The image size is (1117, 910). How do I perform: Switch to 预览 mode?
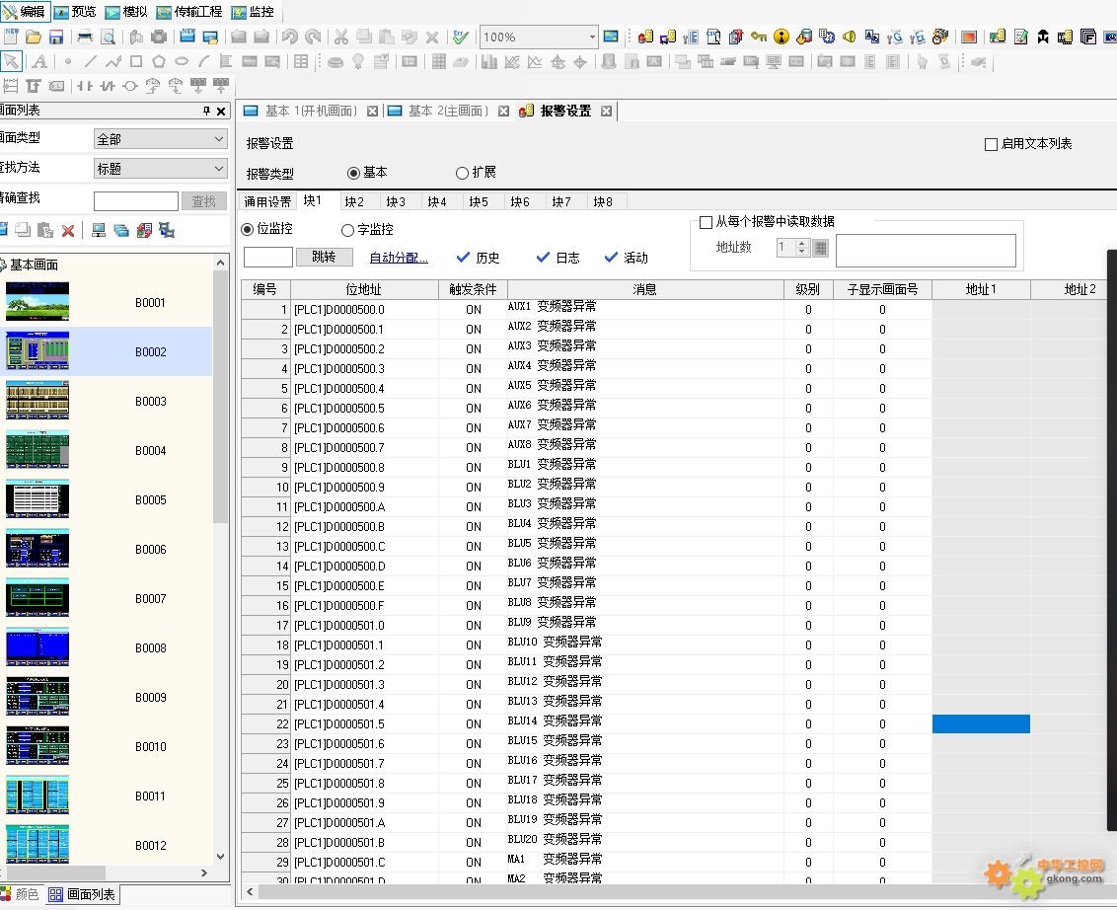[75, 12]
